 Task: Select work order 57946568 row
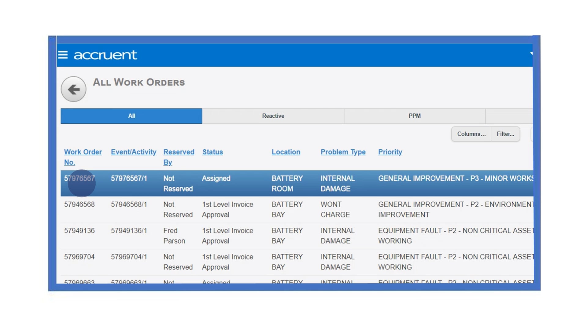pyautogui.click(x=79, y=205)
